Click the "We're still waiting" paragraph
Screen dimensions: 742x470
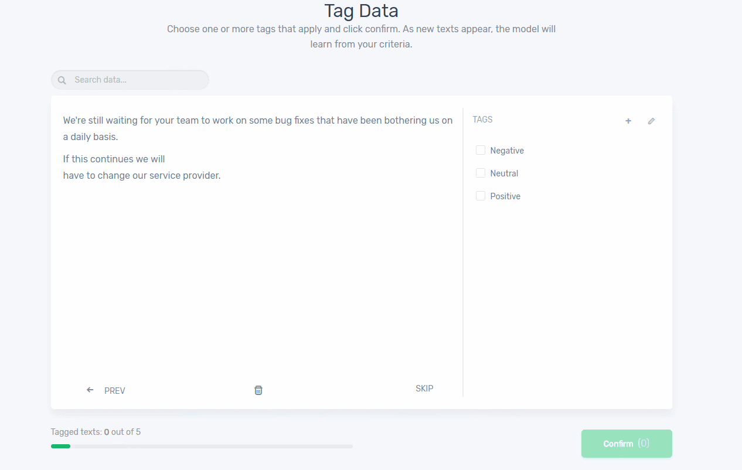pyautogui.click(x=258, y=128)
